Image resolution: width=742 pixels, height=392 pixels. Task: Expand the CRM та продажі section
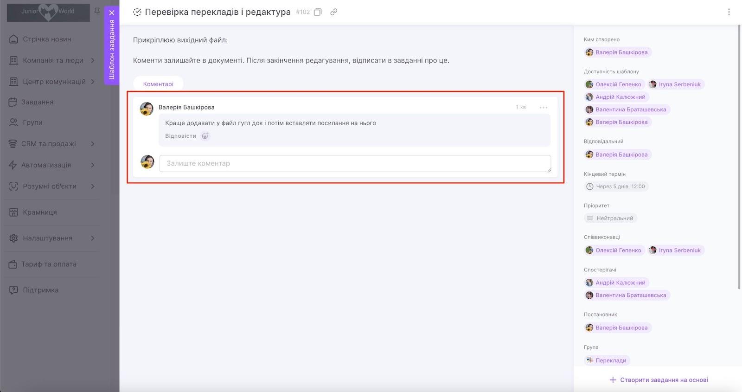pyautogui.click(x=93, y=144)
